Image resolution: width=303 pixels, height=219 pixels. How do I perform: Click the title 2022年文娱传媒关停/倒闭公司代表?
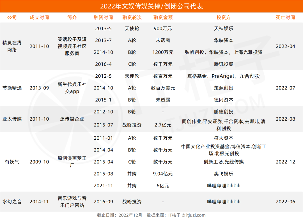click(x=151, y=6)
